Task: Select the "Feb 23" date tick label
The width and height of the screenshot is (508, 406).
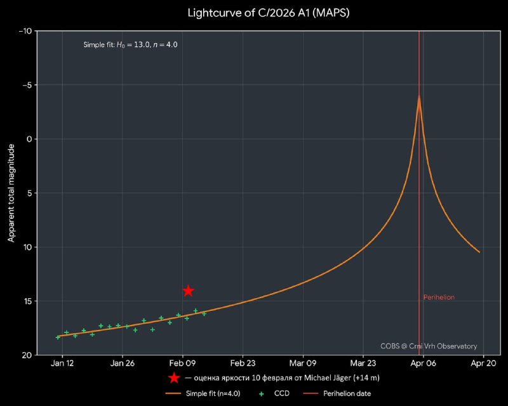Action: point(243,363)
